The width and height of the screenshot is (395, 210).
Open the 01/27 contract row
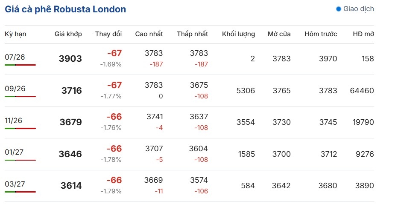coord(189,154)
